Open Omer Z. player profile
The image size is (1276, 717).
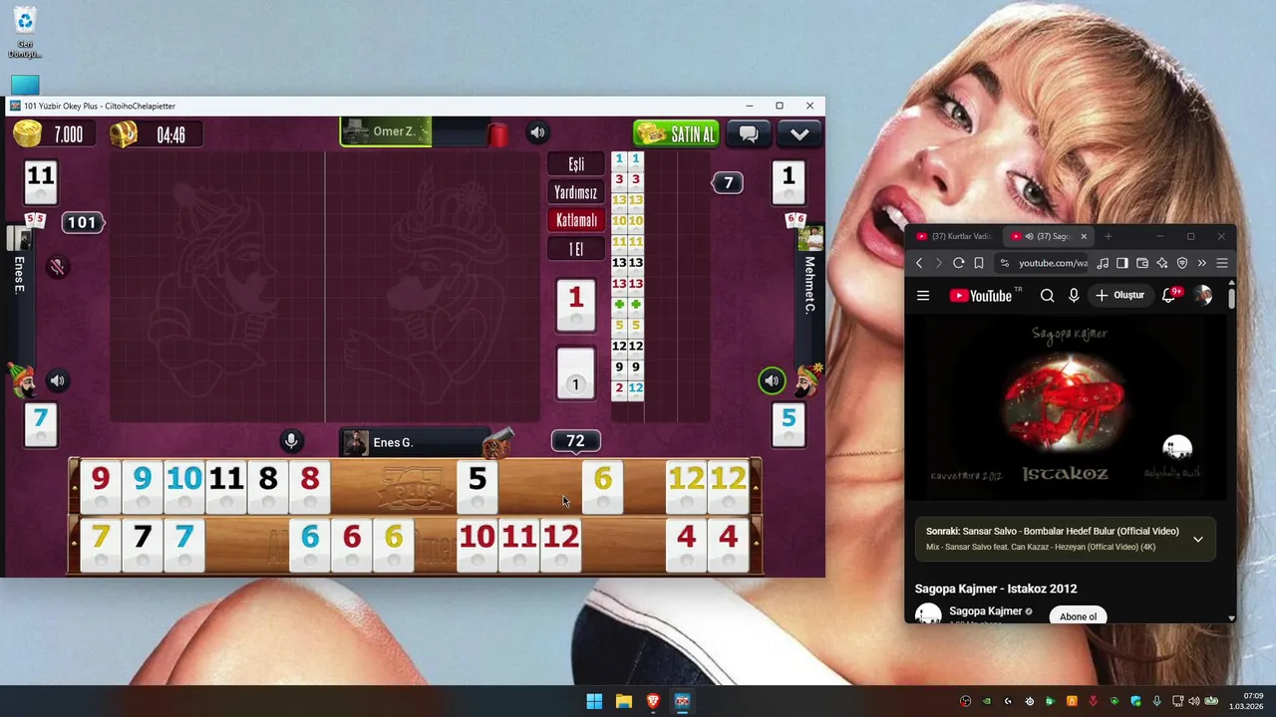[x=386, y=132]
